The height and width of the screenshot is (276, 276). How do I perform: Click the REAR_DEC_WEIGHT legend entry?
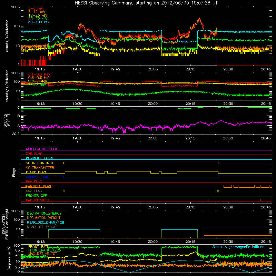(x=42, y=227)
